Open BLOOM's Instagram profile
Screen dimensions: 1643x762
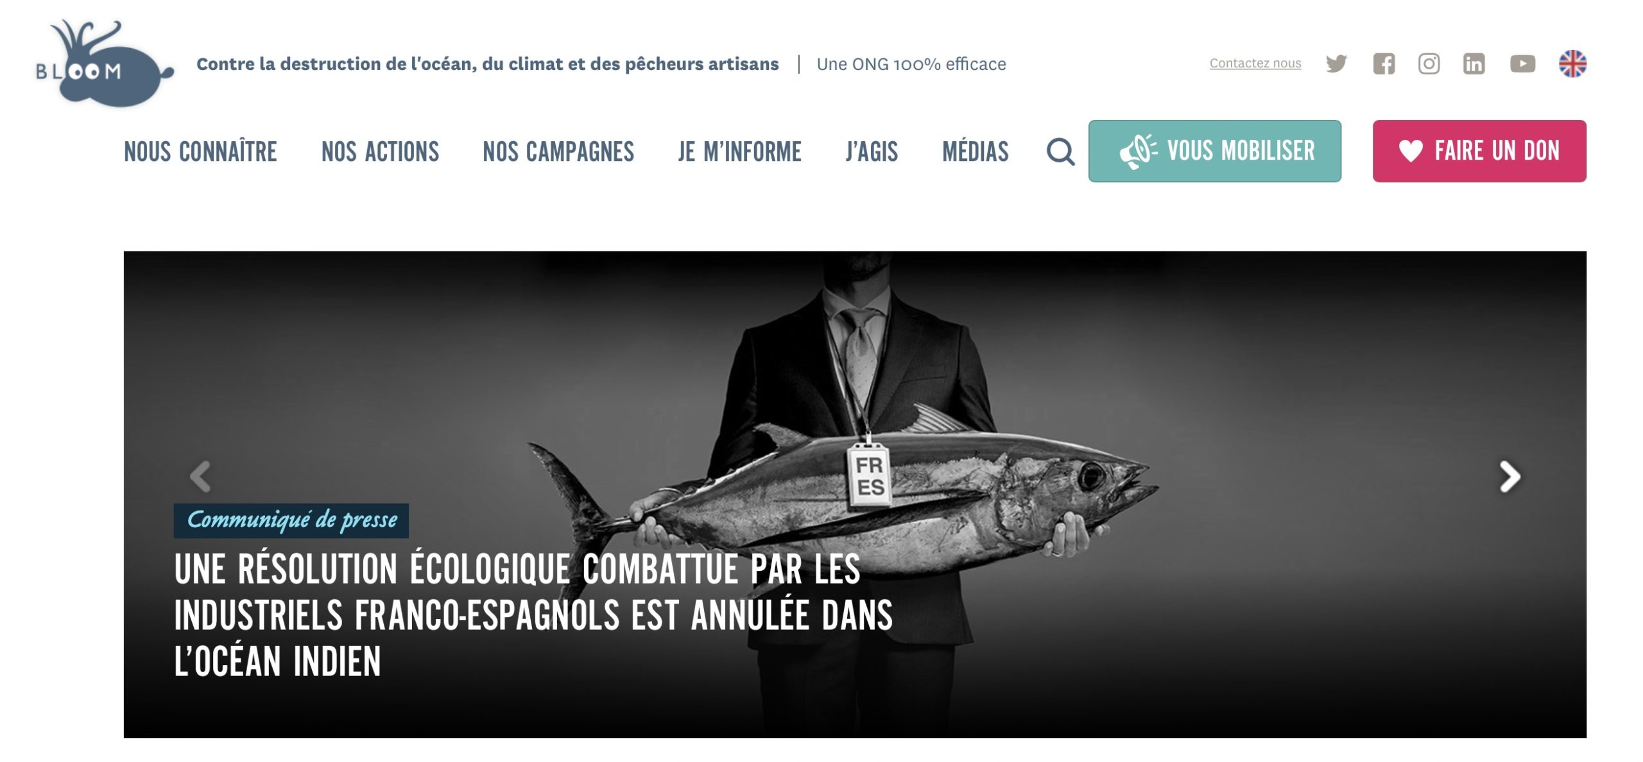pos(1429,63)
